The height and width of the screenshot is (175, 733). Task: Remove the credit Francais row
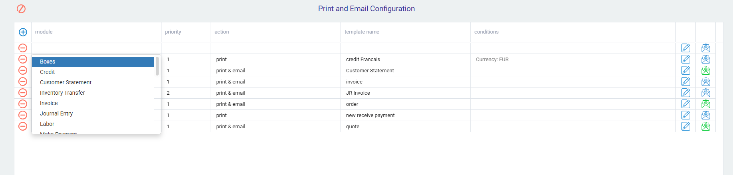pos(23,59)
